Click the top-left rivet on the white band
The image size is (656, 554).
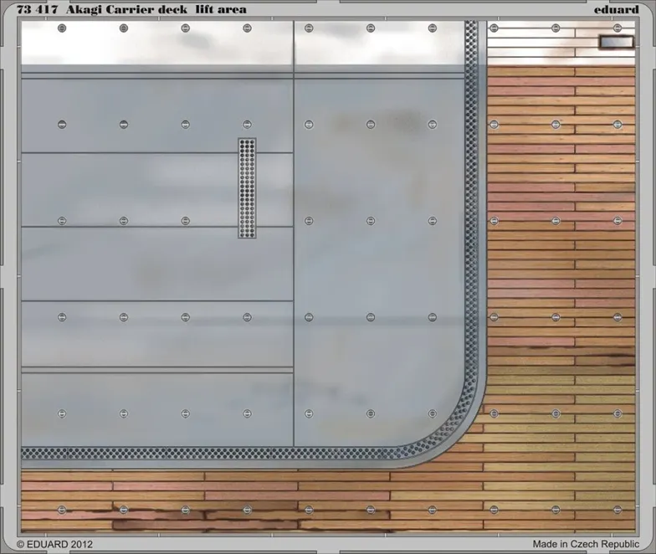[x=62, y=28]
